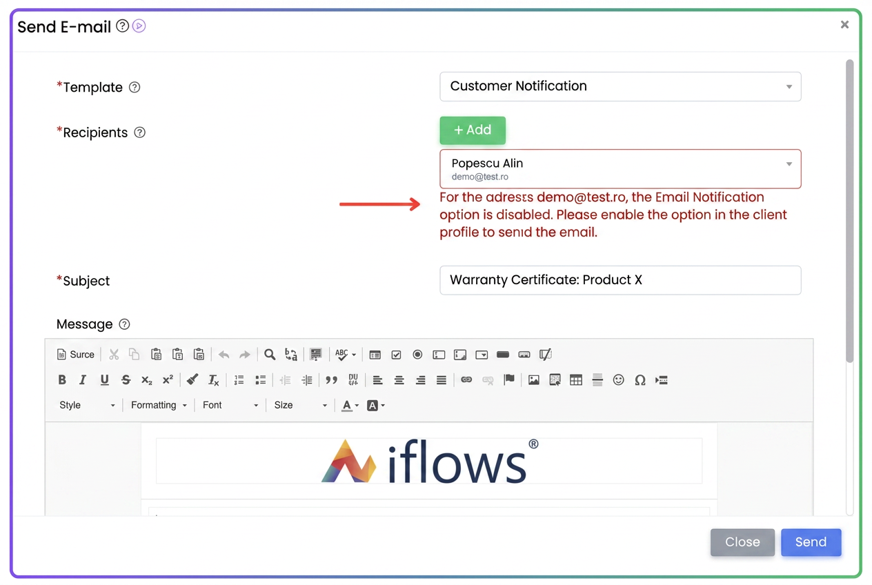Open the text color picker

click(x=350, y=405)
